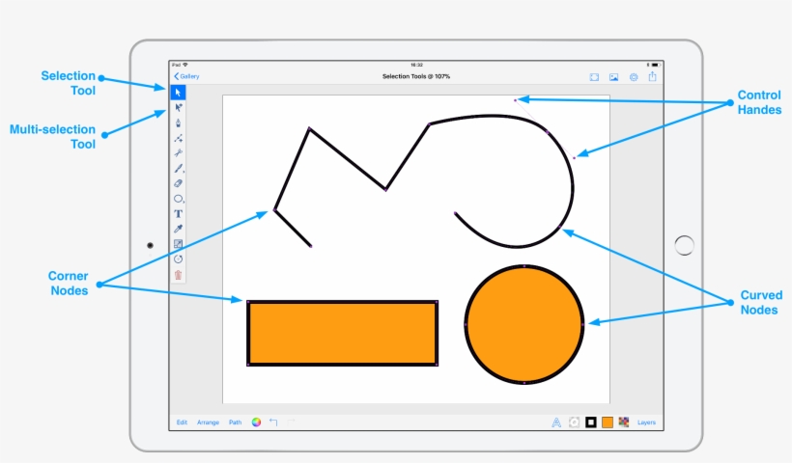Image resolution: width=792 pixels, height=463 pixels.
Task: Tap the undo arrow
Action: pyautogui.click(x=273, y=422)
